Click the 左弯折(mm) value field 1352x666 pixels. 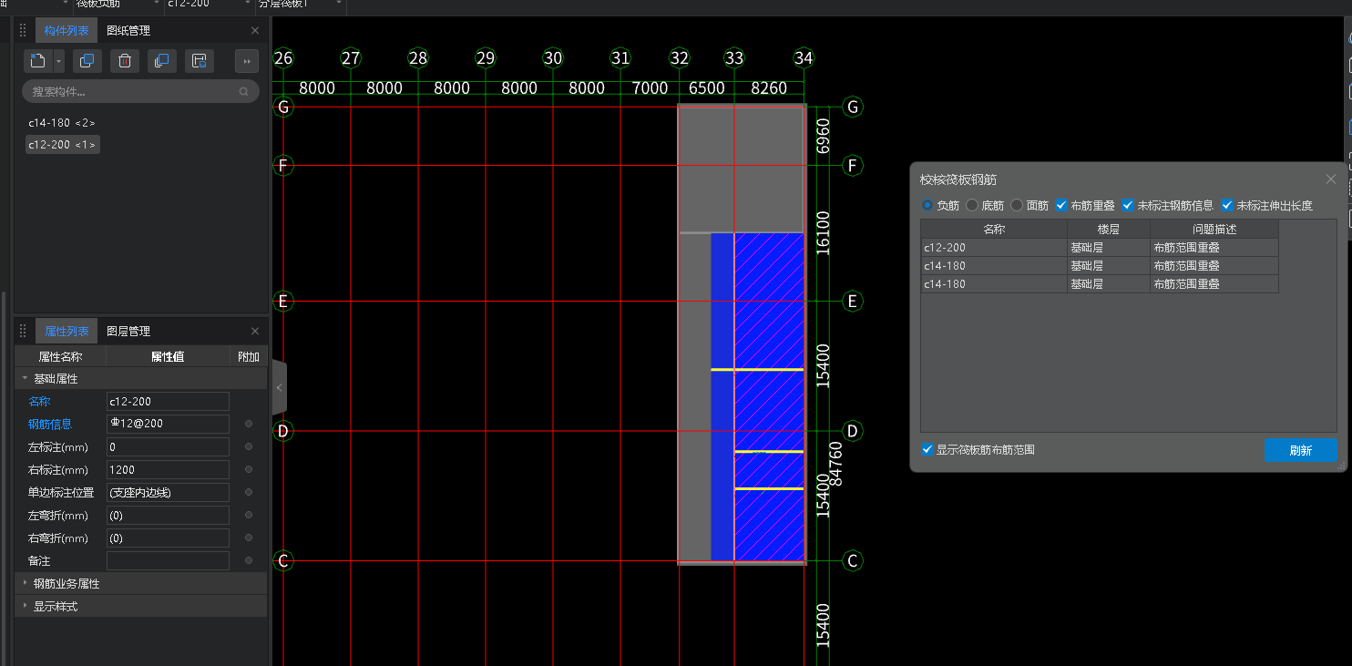tap(168, 515)
